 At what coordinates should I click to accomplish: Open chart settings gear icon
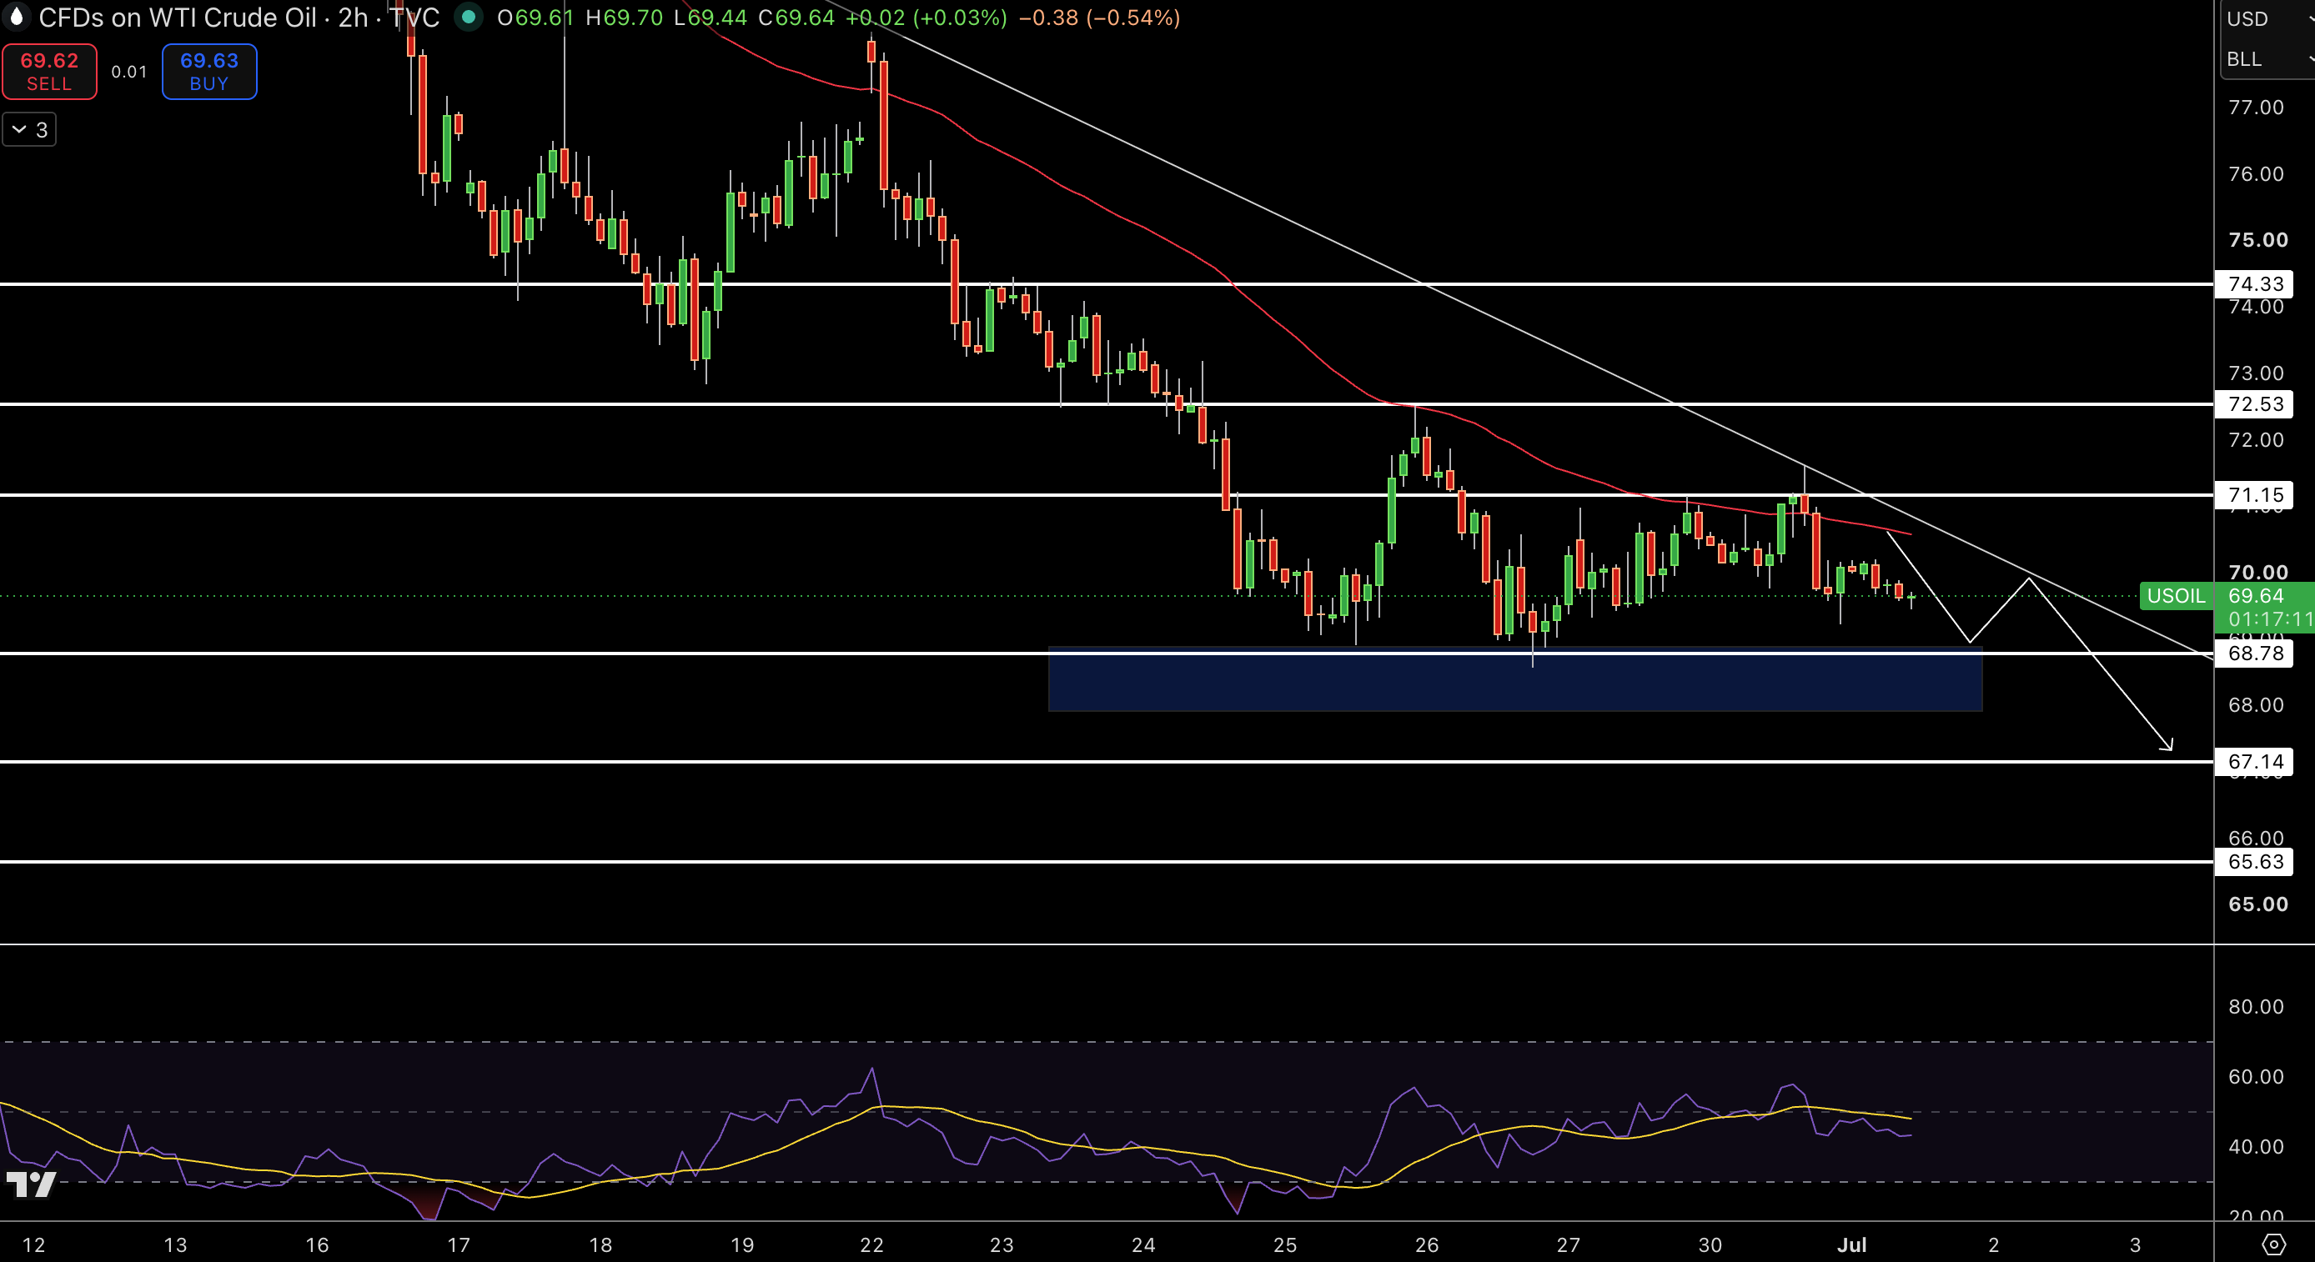click(2272, 1244)
